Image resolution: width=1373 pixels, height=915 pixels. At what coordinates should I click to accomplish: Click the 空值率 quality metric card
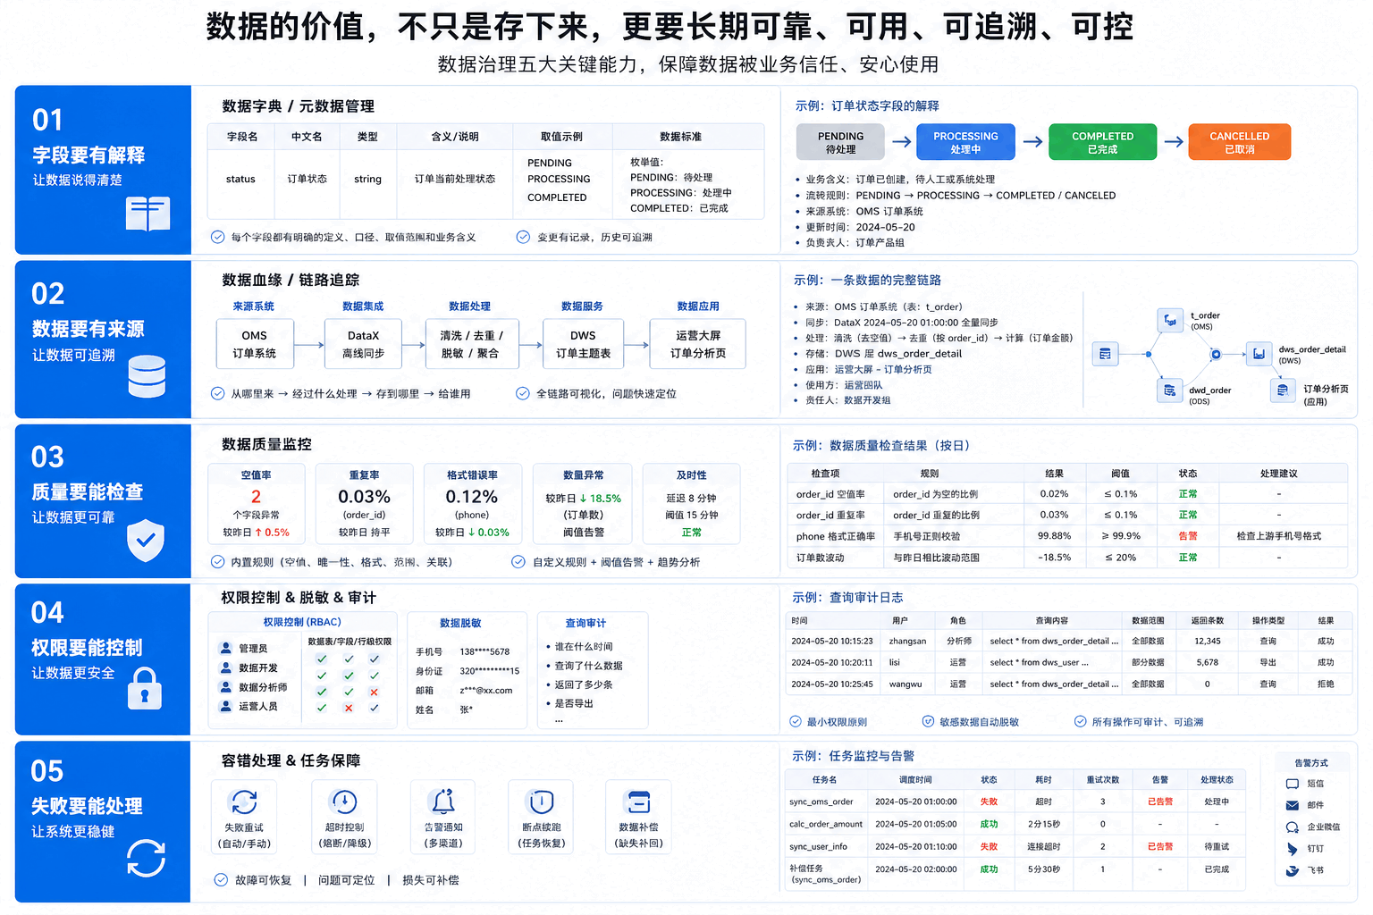coord(257,503)
